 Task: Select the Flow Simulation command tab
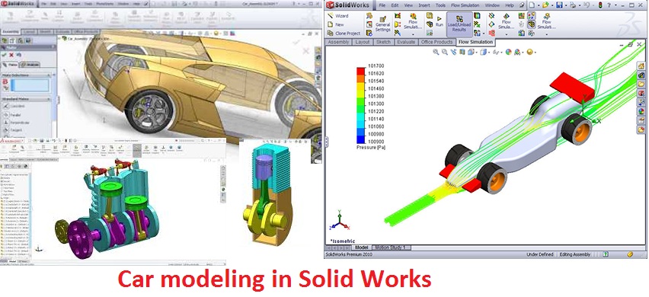click(x=475, y=42)
